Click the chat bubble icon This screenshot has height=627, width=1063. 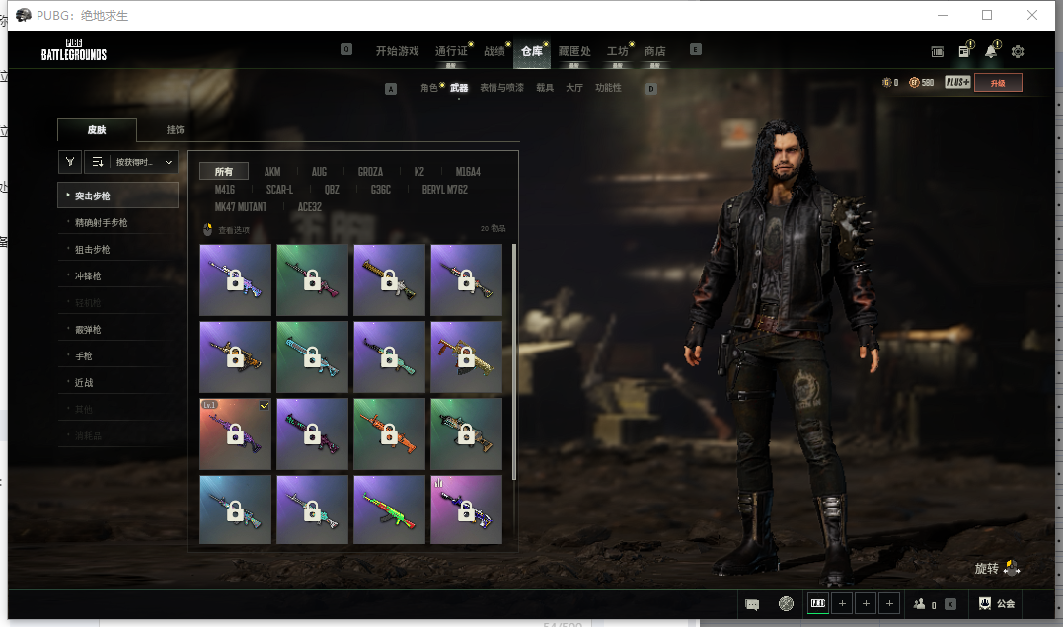pyautogui.click(x=752, y=603)
